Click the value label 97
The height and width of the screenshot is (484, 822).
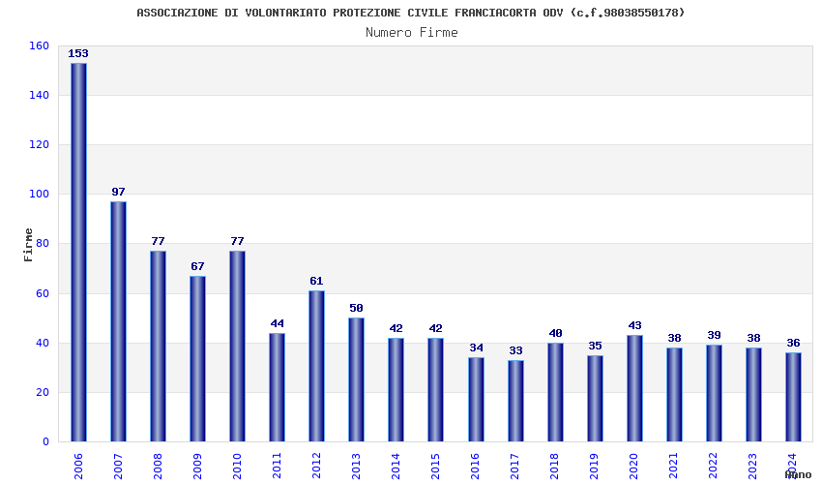tap(119, 192)
